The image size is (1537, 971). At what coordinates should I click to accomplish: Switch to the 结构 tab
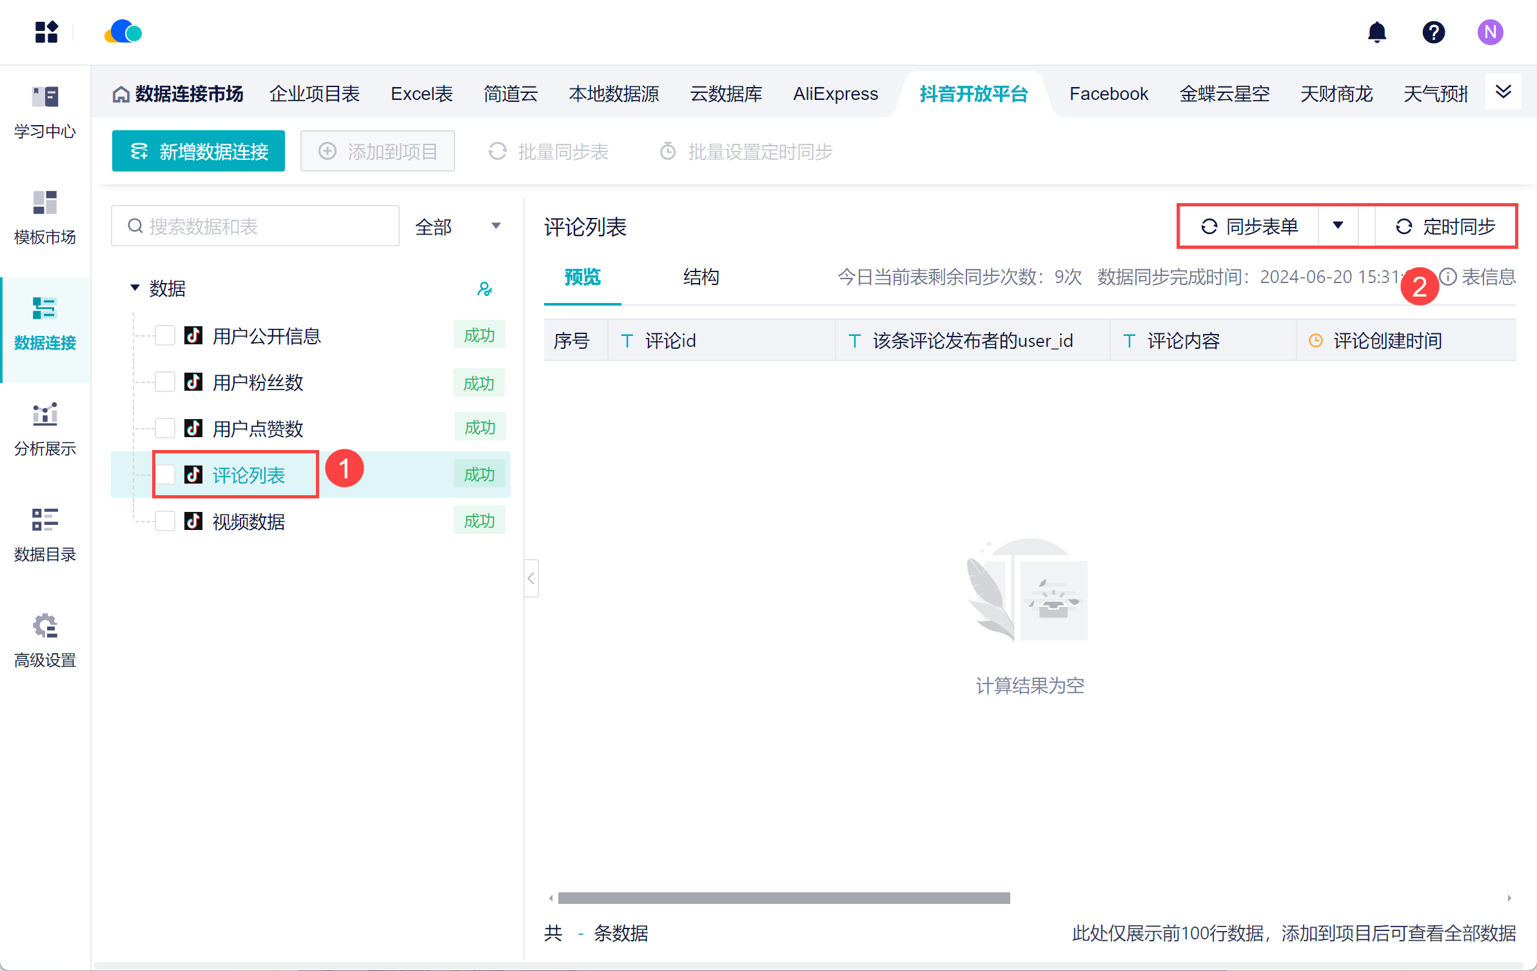click(701, 277)
